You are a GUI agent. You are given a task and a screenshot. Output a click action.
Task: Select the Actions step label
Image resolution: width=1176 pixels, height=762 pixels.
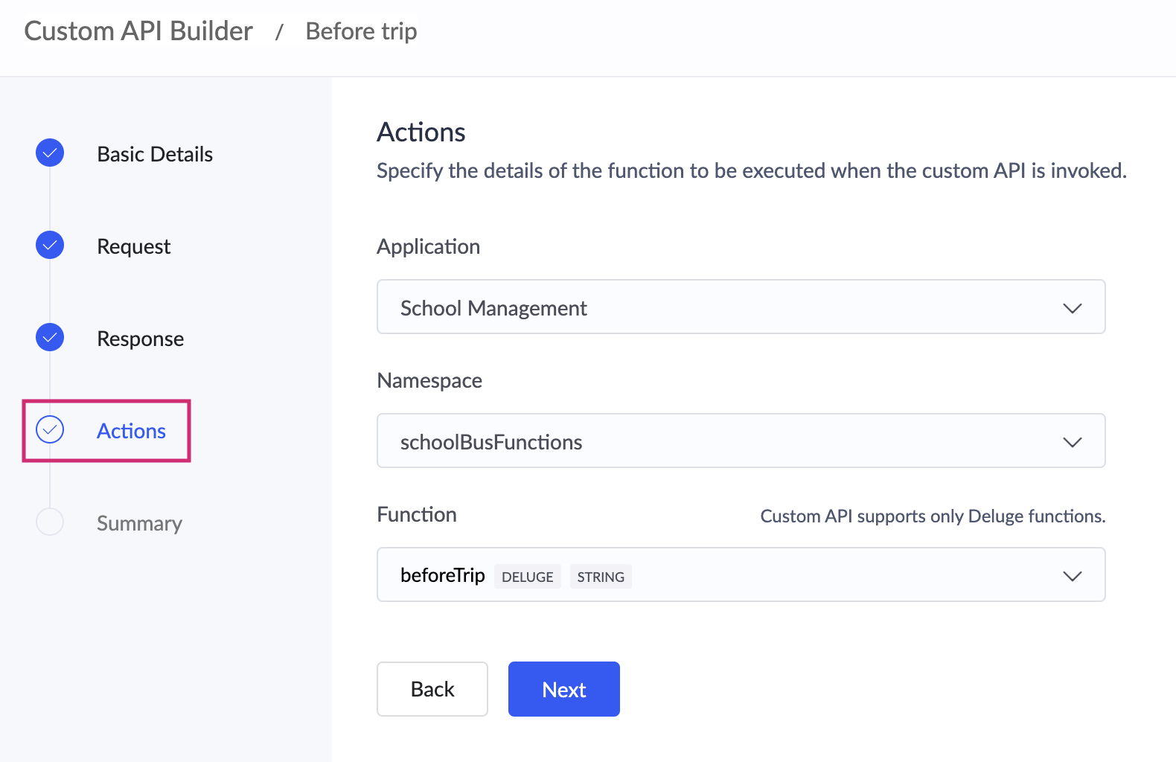coord(131,431)
